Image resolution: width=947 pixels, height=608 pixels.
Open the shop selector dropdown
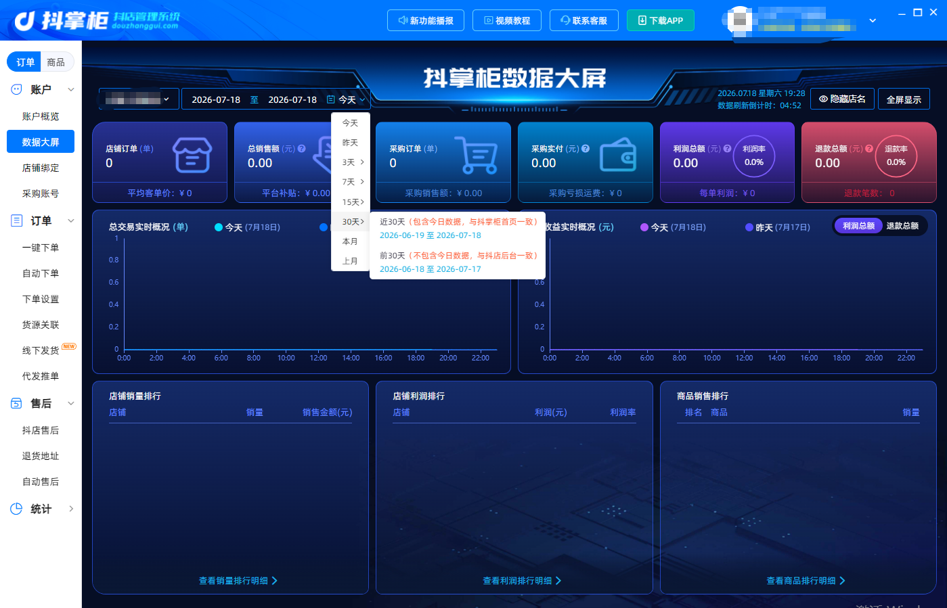click(x=139, y=99)
